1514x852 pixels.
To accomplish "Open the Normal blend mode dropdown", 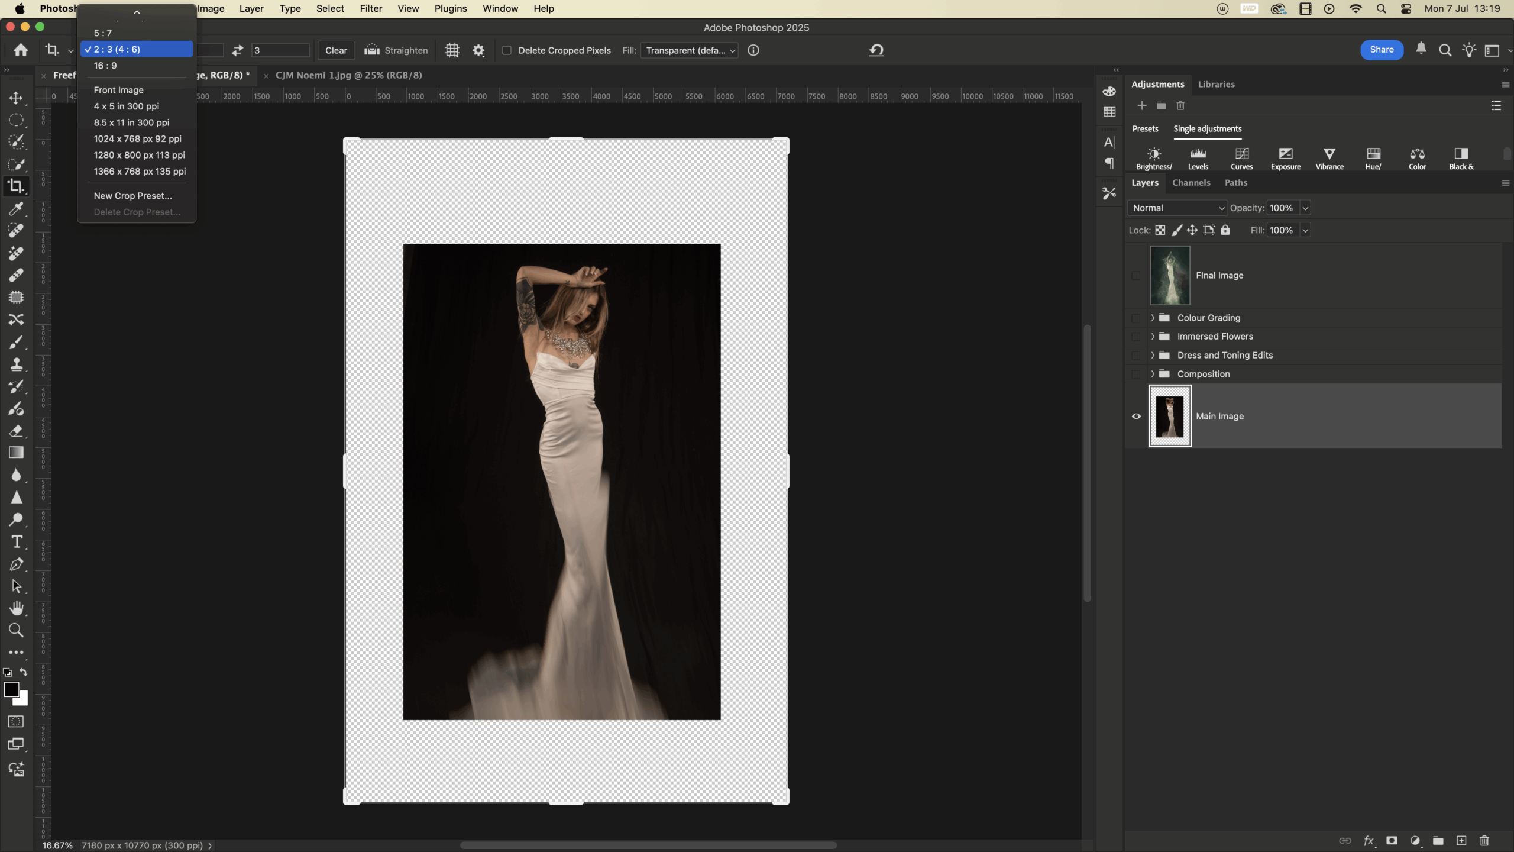I will (1177, 208).
